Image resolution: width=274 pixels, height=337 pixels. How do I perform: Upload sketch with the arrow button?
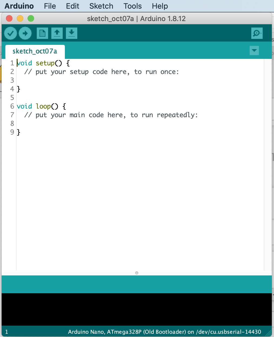click(x=25, y=33)
